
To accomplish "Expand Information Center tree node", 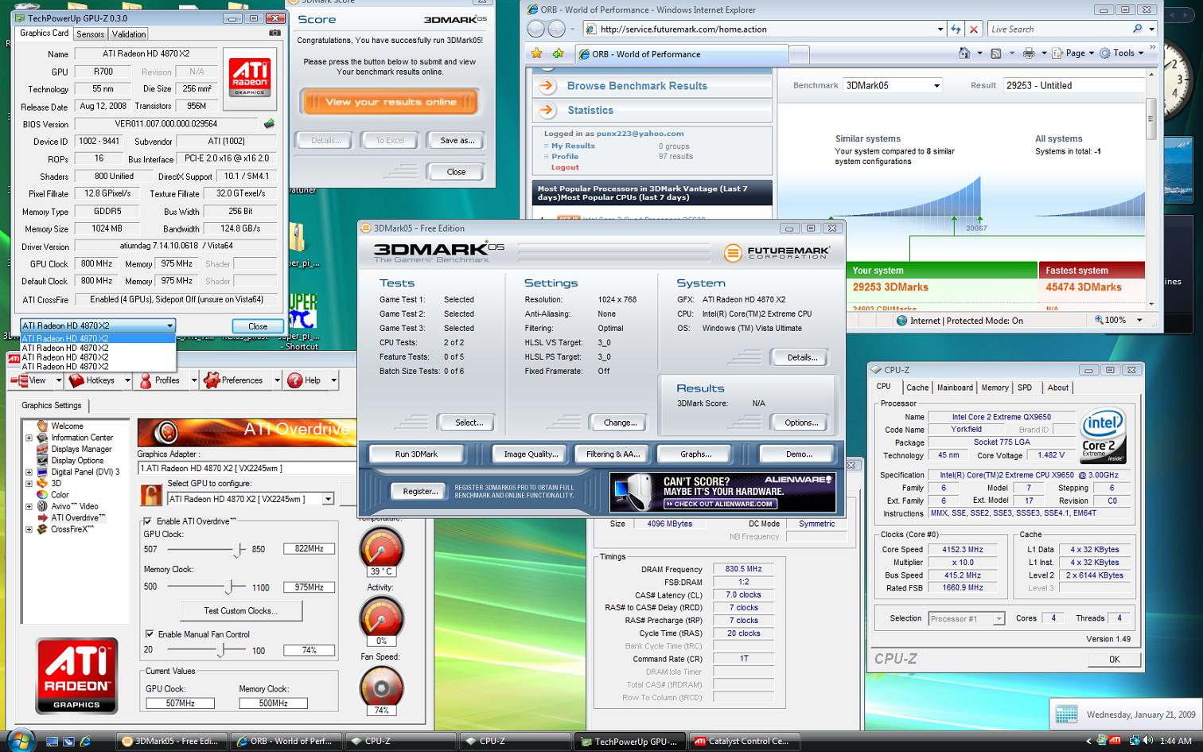I will [x=29, y=438].
